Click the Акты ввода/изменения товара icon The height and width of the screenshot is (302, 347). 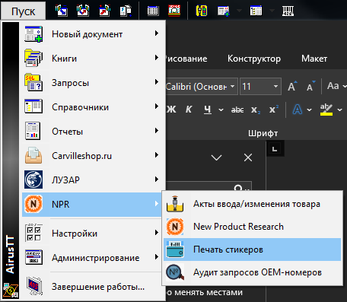click(x=175, y=204)
